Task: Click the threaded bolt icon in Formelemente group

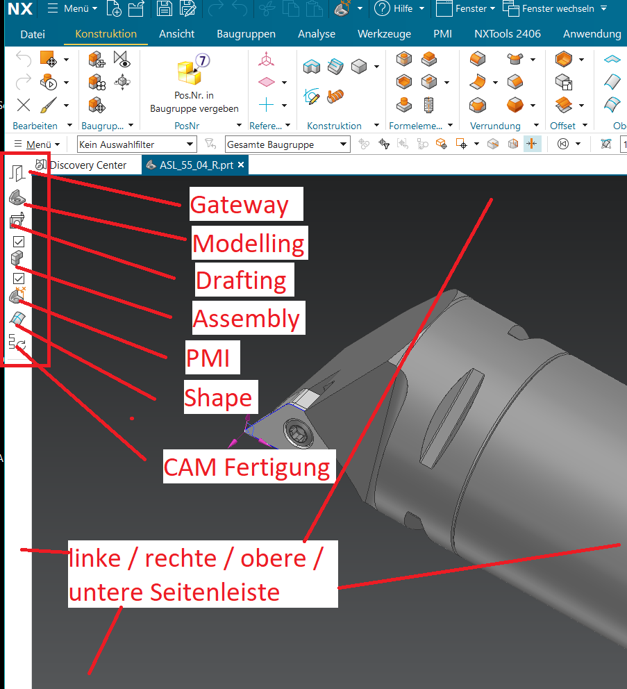Action: point(428,105)
